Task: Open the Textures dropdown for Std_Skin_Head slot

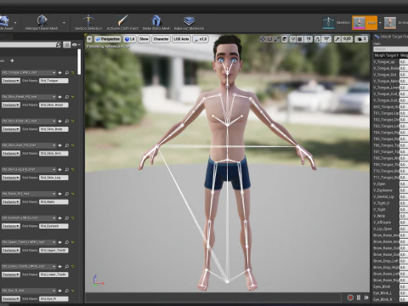Action: (11, 105)
